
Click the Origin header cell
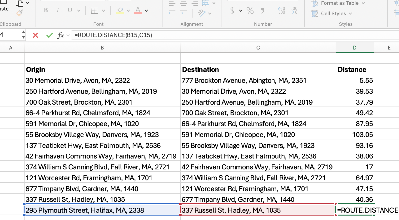pos(102,69)
